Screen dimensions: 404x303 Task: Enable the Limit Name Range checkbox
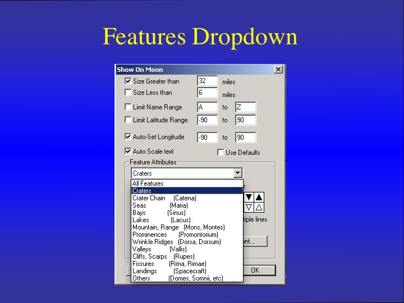coord(128,107)
